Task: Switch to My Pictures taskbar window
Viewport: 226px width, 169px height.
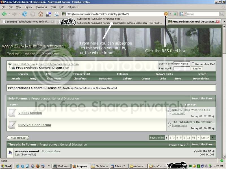Action: click(x=100, y=166)
